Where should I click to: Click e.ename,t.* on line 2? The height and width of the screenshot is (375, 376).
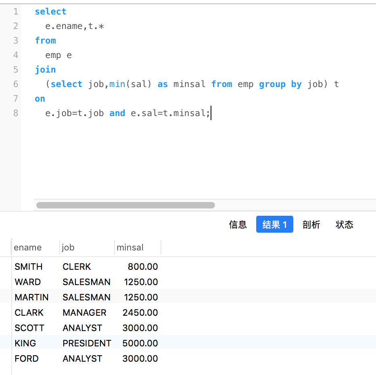75,26
